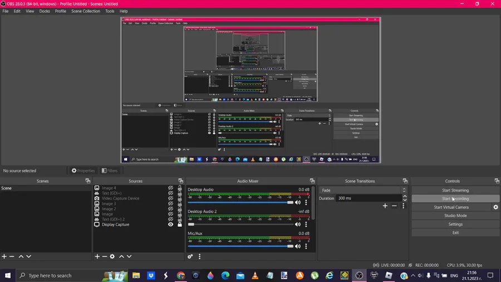Open Desktop Audio options three dots
The height and width of the screenshot is (282, 501).
pyautogui.click(x=306, y=202)
